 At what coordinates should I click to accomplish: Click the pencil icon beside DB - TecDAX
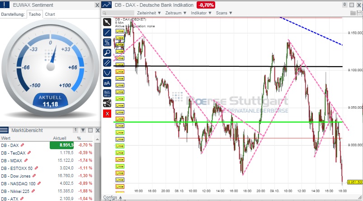pos(29,152)
